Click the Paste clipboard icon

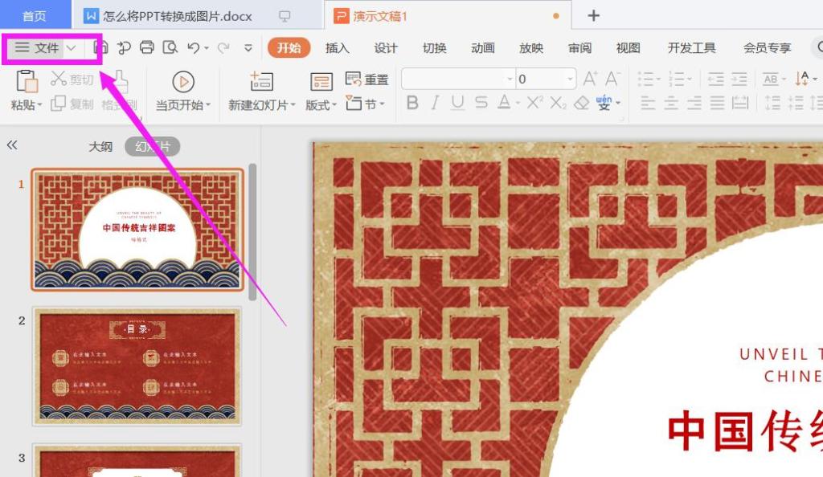pos(27,81)
